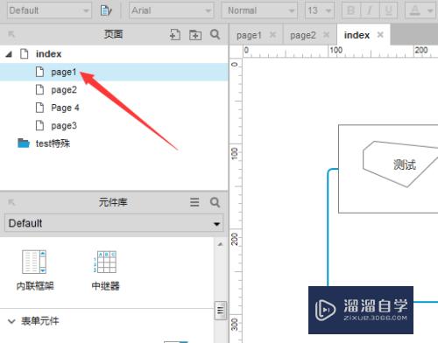This screenshot has width=438, height=343.
Task: Click the 元件库 panel title
Action: (113, 202)
